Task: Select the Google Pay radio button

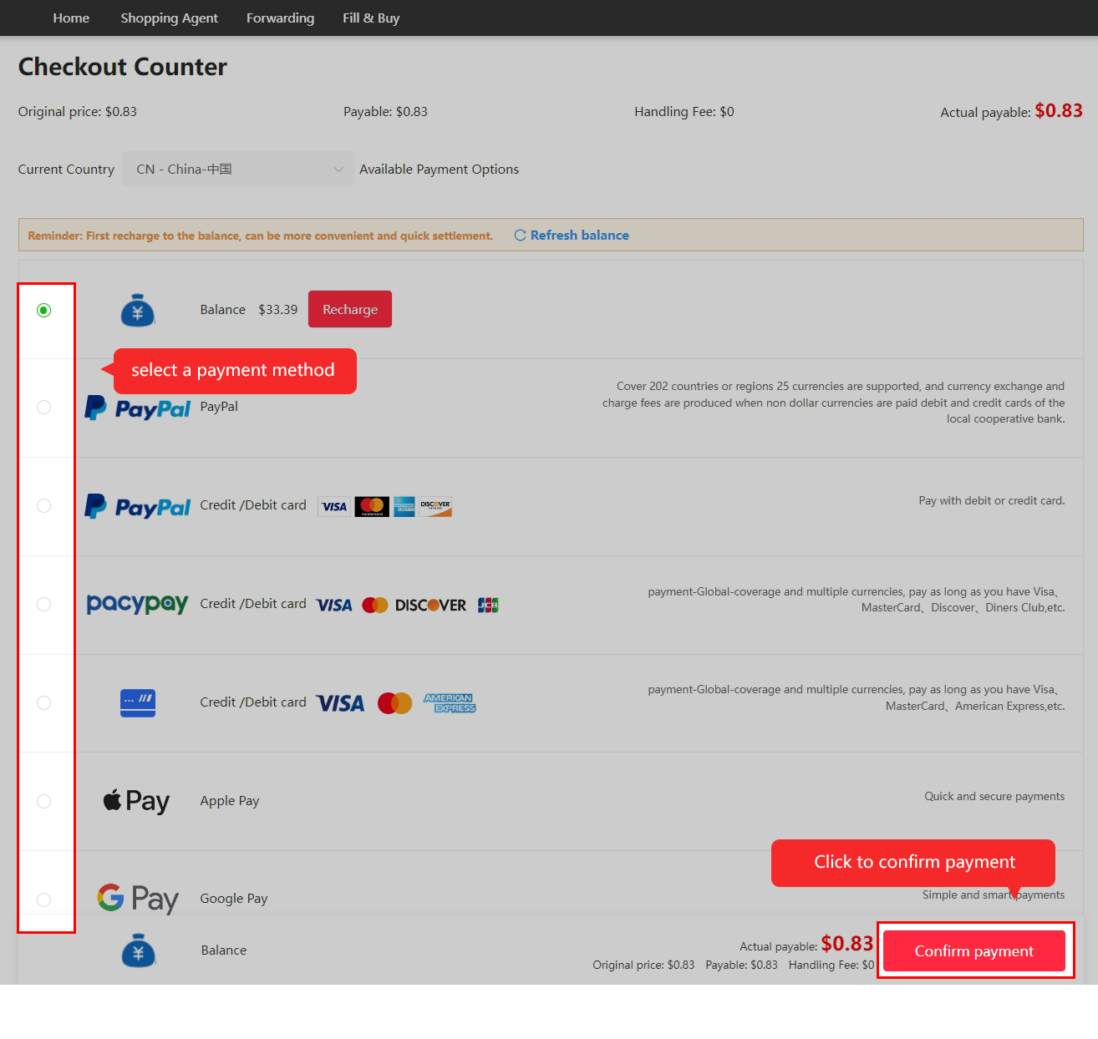Action: pos(44,900)
